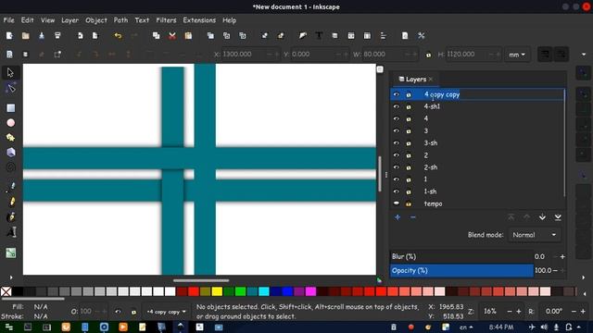The image size is (593, 333).
Task: Lower current layer to bottom
Action: (558, 217)
